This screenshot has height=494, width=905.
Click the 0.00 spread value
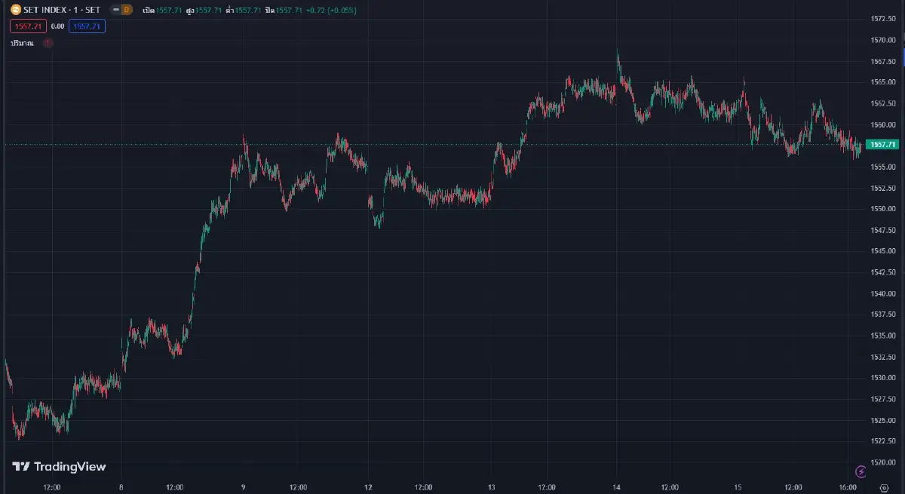pyautogui.click(x=57, y=26)
